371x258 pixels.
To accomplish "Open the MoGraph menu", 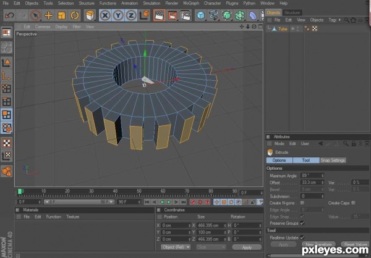I will pos(191,3).
